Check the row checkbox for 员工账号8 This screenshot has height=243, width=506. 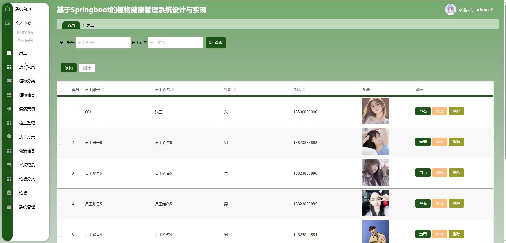pyautogui.click(x=60, y=143)
